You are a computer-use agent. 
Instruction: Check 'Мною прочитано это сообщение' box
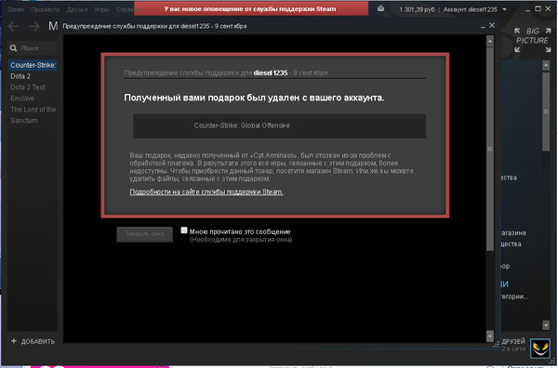[184, 230]
